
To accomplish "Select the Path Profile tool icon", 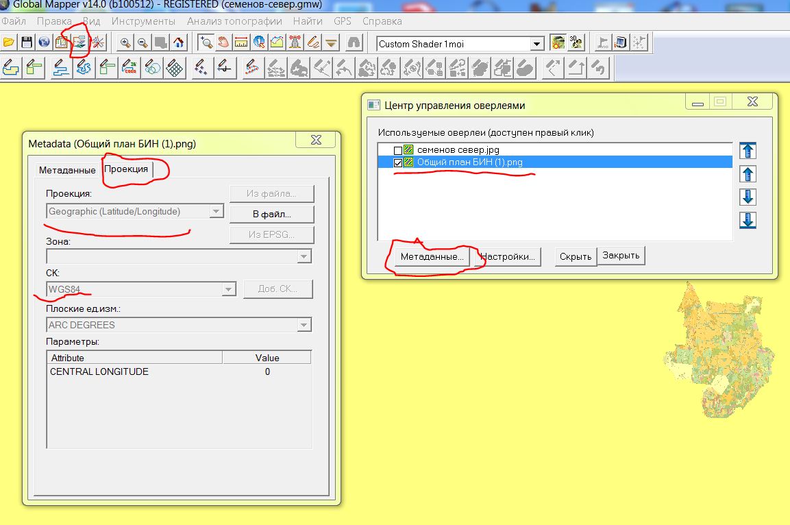I will coord(277,43).
